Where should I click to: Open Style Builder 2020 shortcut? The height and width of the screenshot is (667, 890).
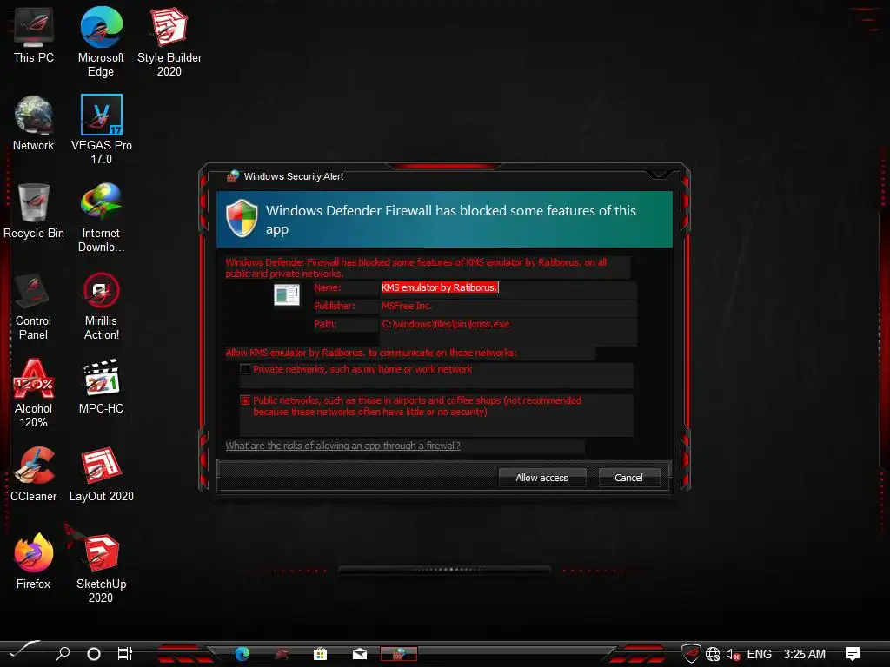169,42
